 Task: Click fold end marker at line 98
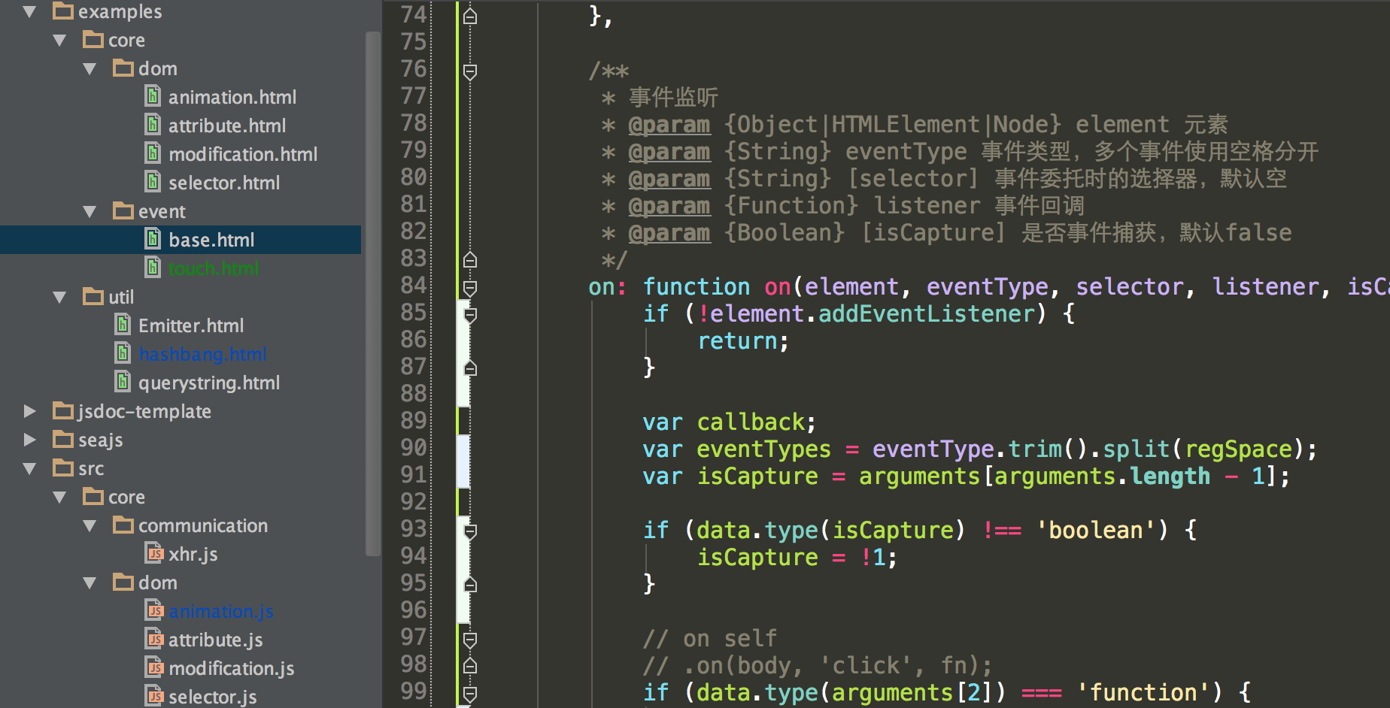470,666
